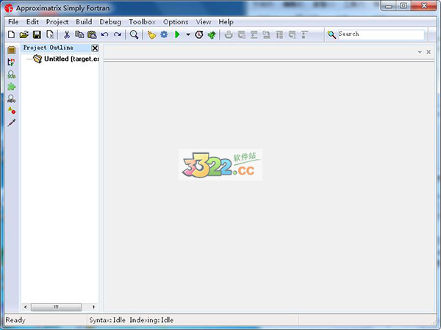
Task: Open a file using the folder icon
Action: click(x=24, y=34)
